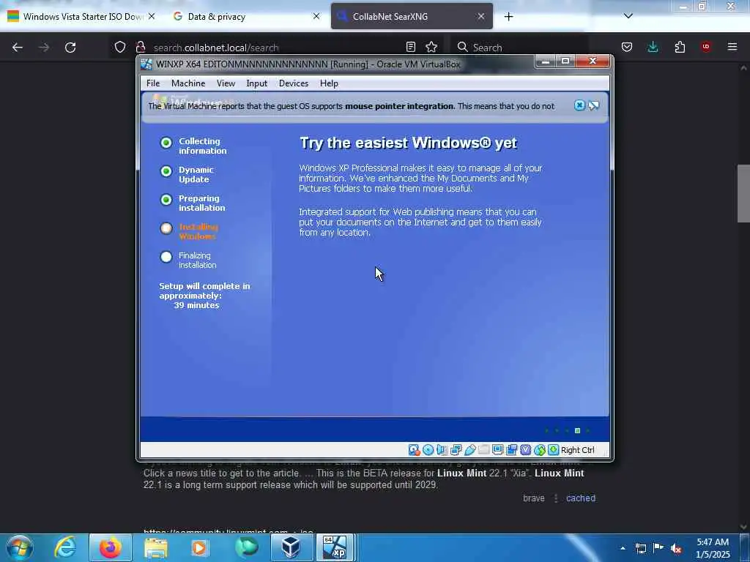Click the optical disc icon in VirtualBox status bar

pos(428,450)
